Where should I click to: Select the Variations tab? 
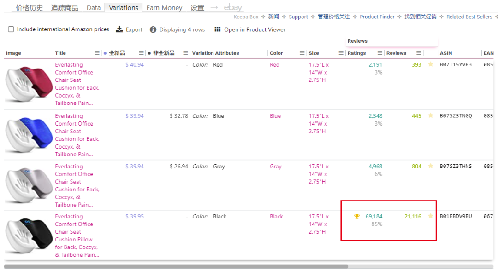point(123,8)
